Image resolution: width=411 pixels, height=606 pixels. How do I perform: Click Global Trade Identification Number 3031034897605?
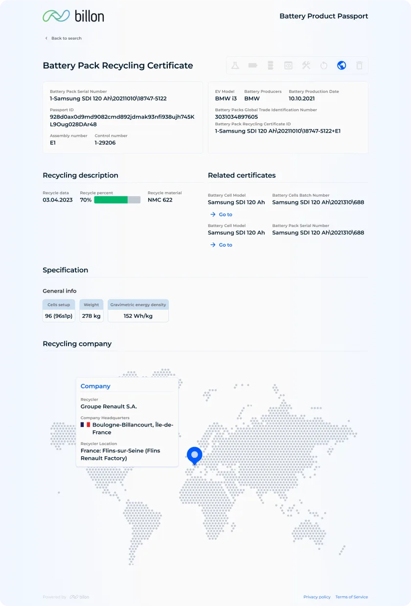236,117
